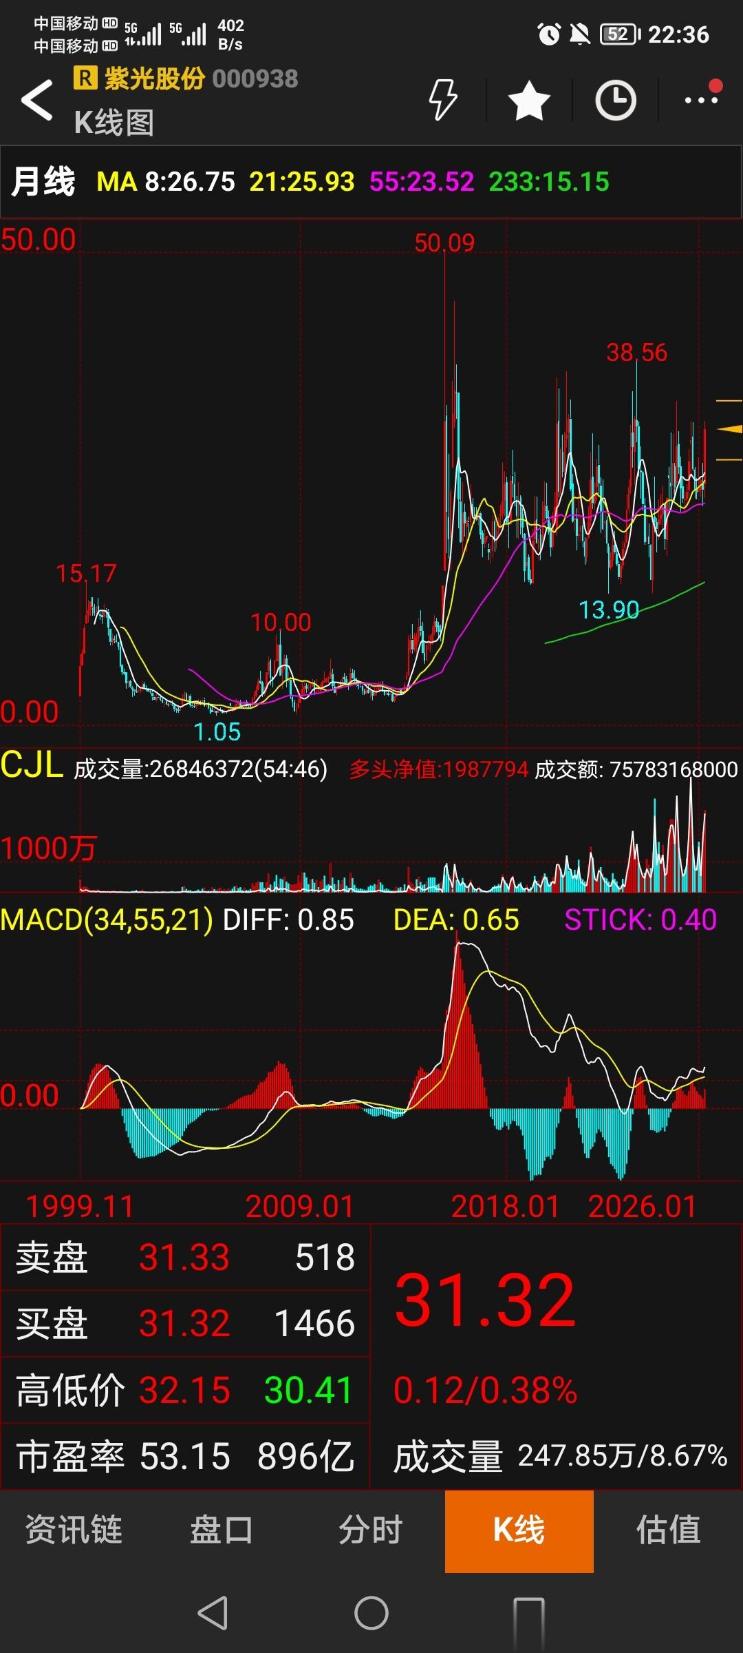Screen dimensions: 743x1653
Task: Tap 成交量 247.85万/8.67% text
Action: (560, 1456)
